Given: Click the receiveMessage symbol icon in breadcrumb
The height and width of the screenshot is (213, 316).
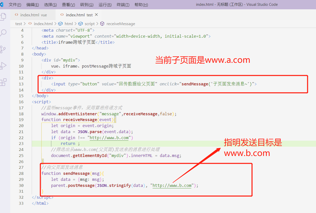Looking at the screenshot, I should pyautogui.click(x=102, y=24).
